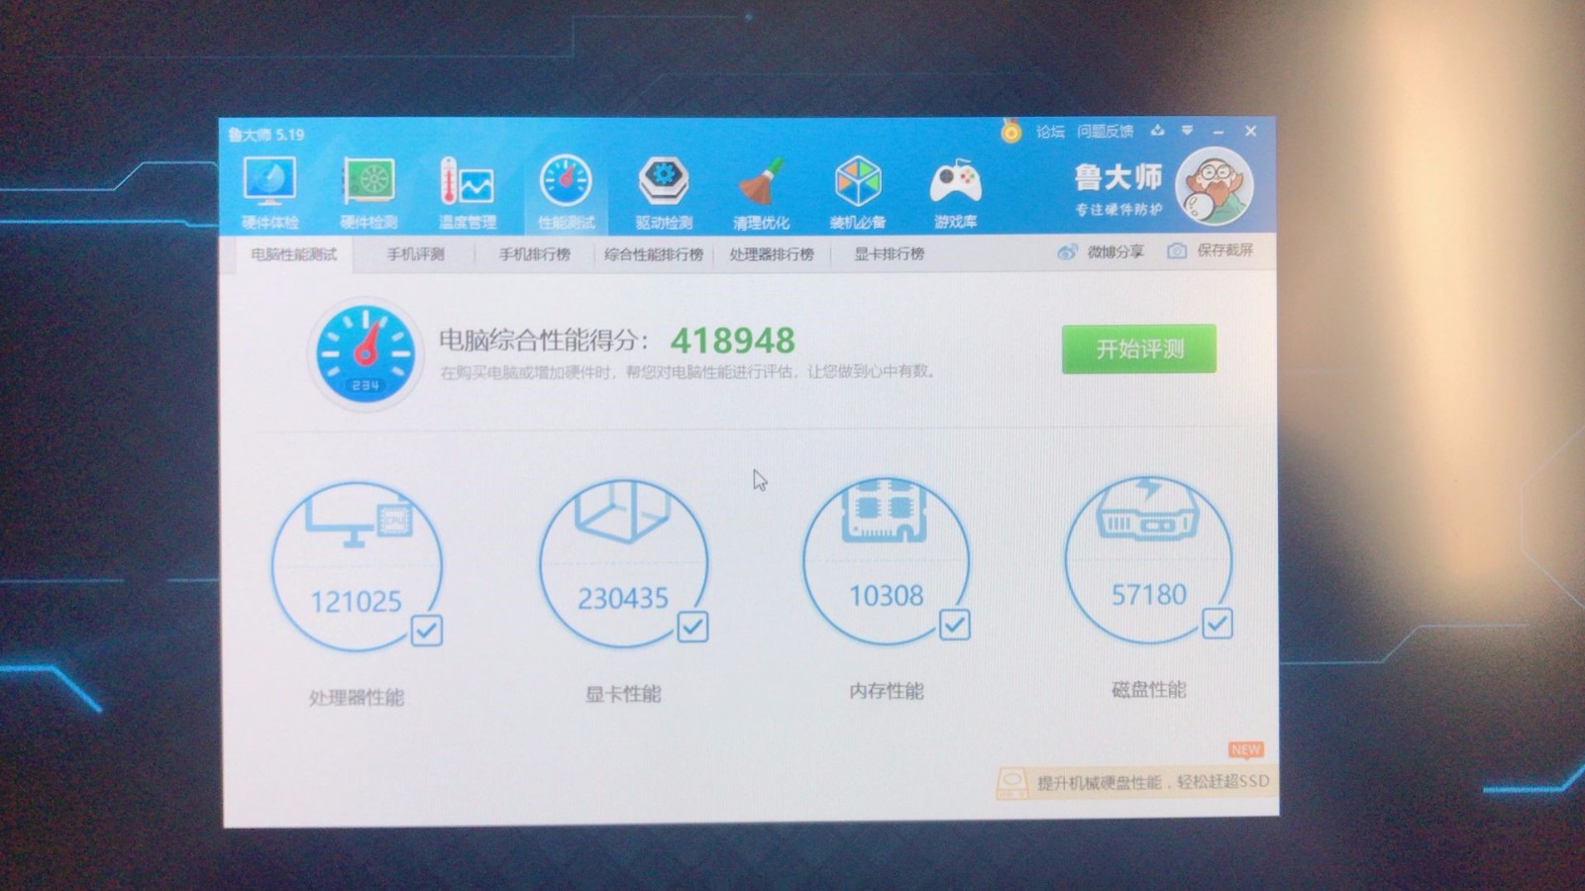
Task: Minimize the 鲁大师 window
Action: pyautogui.click(x=1218, y=132)
